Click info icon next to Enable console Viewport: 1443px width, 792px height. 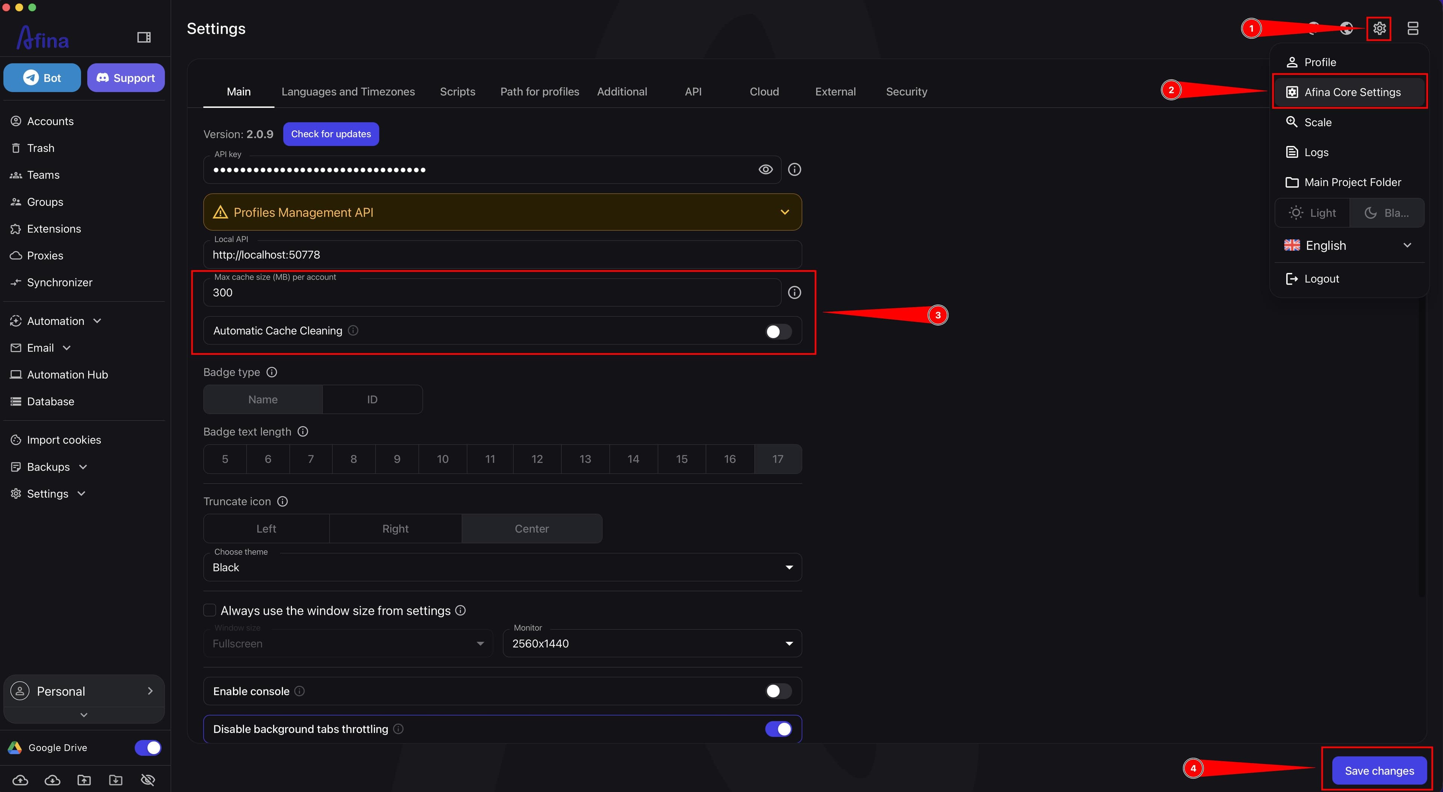click(300, 691)
